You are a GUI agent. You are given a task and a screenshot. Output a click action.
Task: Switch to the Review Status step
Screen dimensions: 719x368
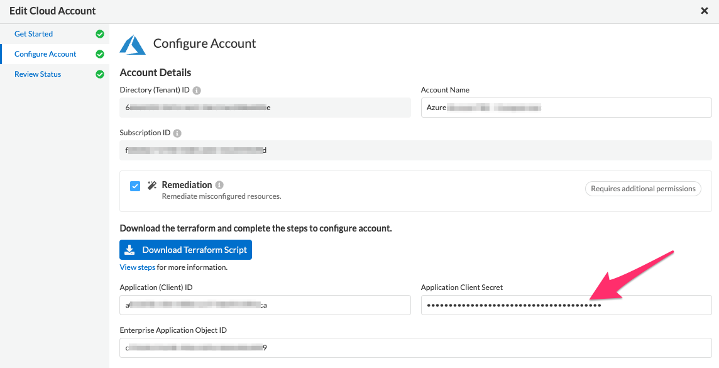tap(36, 74)
